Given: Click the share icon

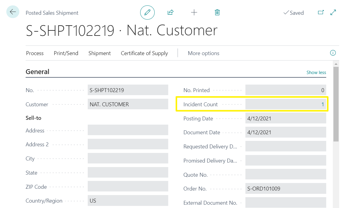Looking at the screenshot, I should pyautogui.click(x=170, y=13).
